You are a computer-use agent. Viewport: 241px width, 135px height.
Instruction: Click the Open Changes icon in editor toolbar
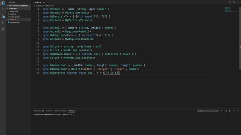(x=230, y=2)
